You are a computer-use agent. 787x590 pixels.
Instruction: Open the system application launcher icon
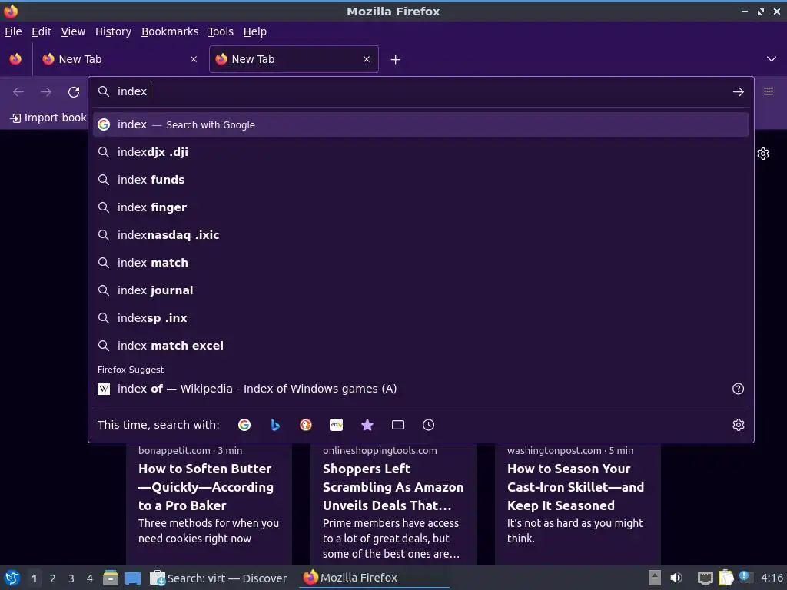pos(12,578)
